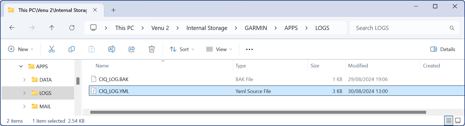Click the Delete trash can icon
This screenshot has width=465, height=126.
click(151, 49)
